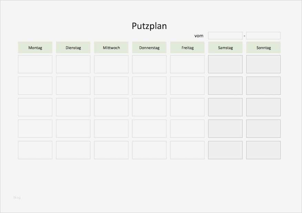Click the bottom gray box under Sonntag
This screenshot has width=302, height=213.
pos(263,150)
